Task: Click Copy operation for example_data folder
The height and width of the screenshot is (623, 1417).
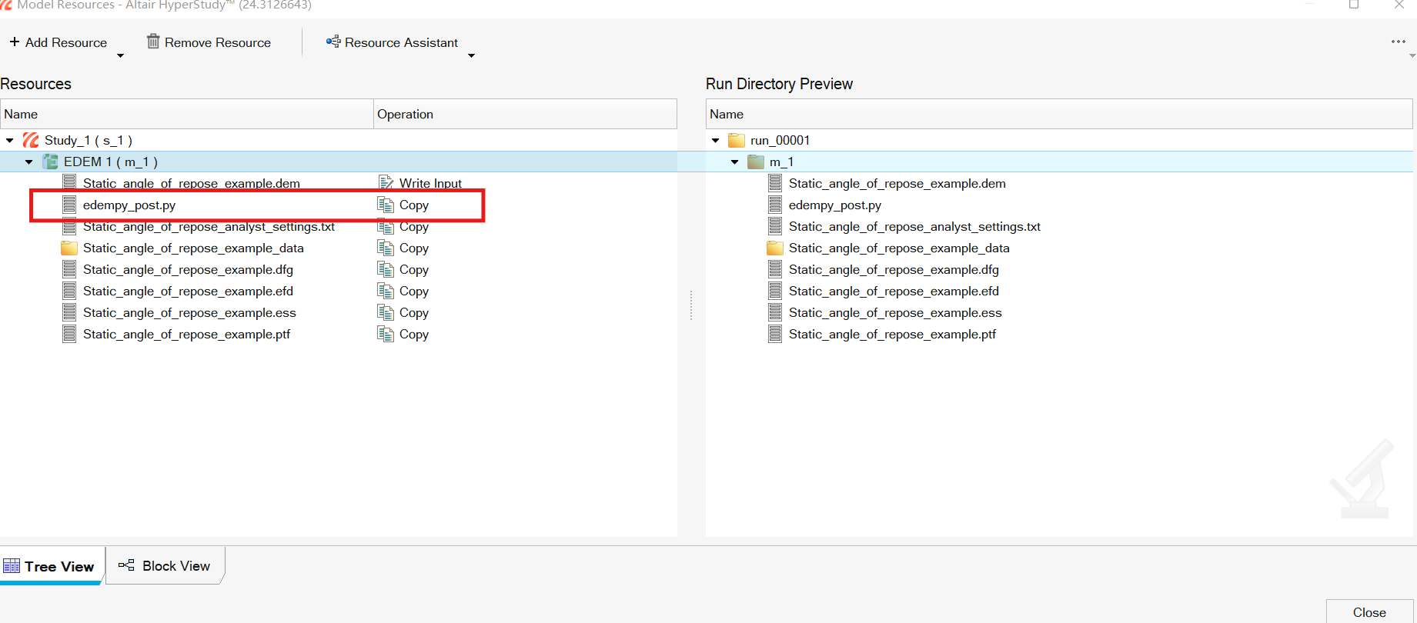Action: [403, 248]
